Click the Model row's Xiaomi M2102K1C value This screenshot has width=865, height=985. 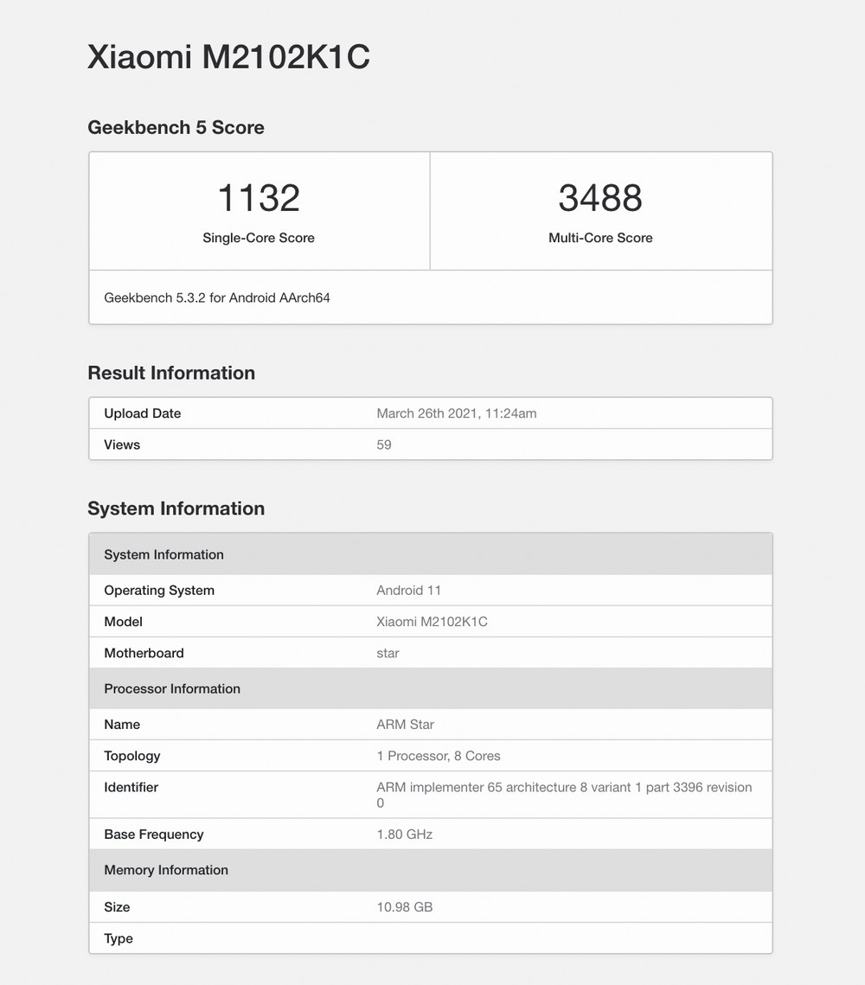[432, 622]
